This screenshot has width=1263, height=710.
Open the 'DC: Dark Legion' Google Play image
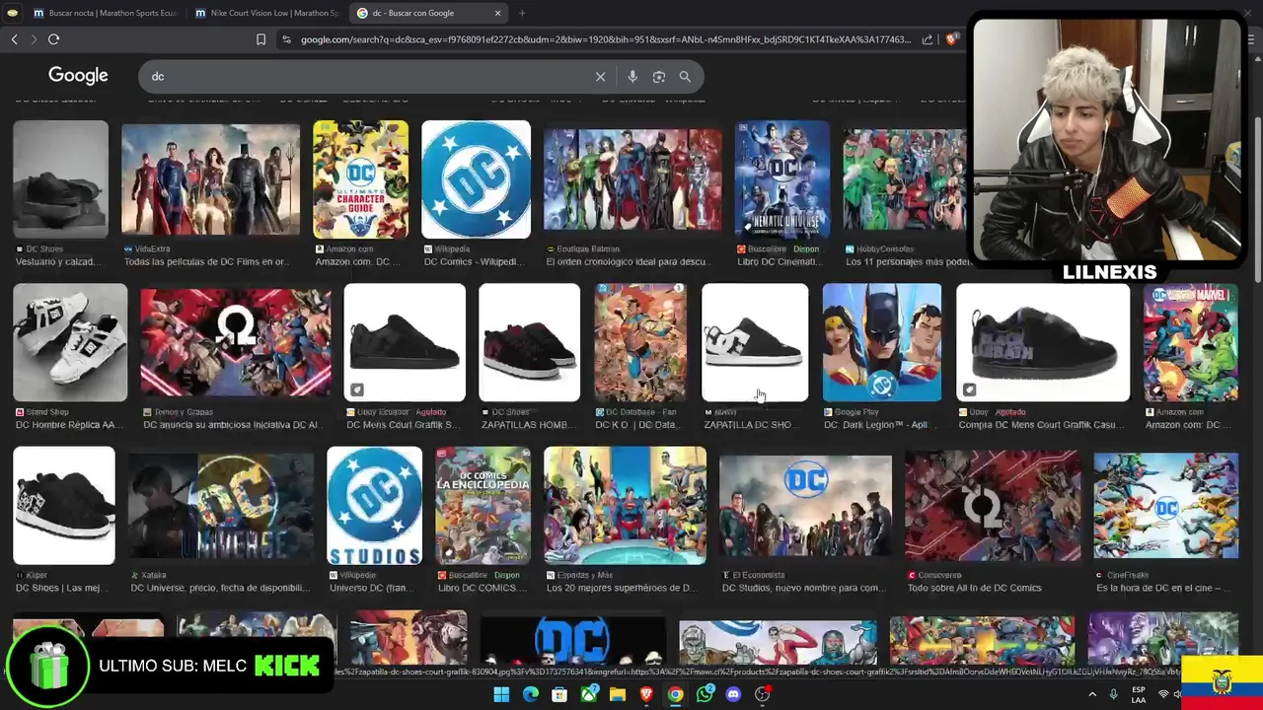click(x=882, y=342)
